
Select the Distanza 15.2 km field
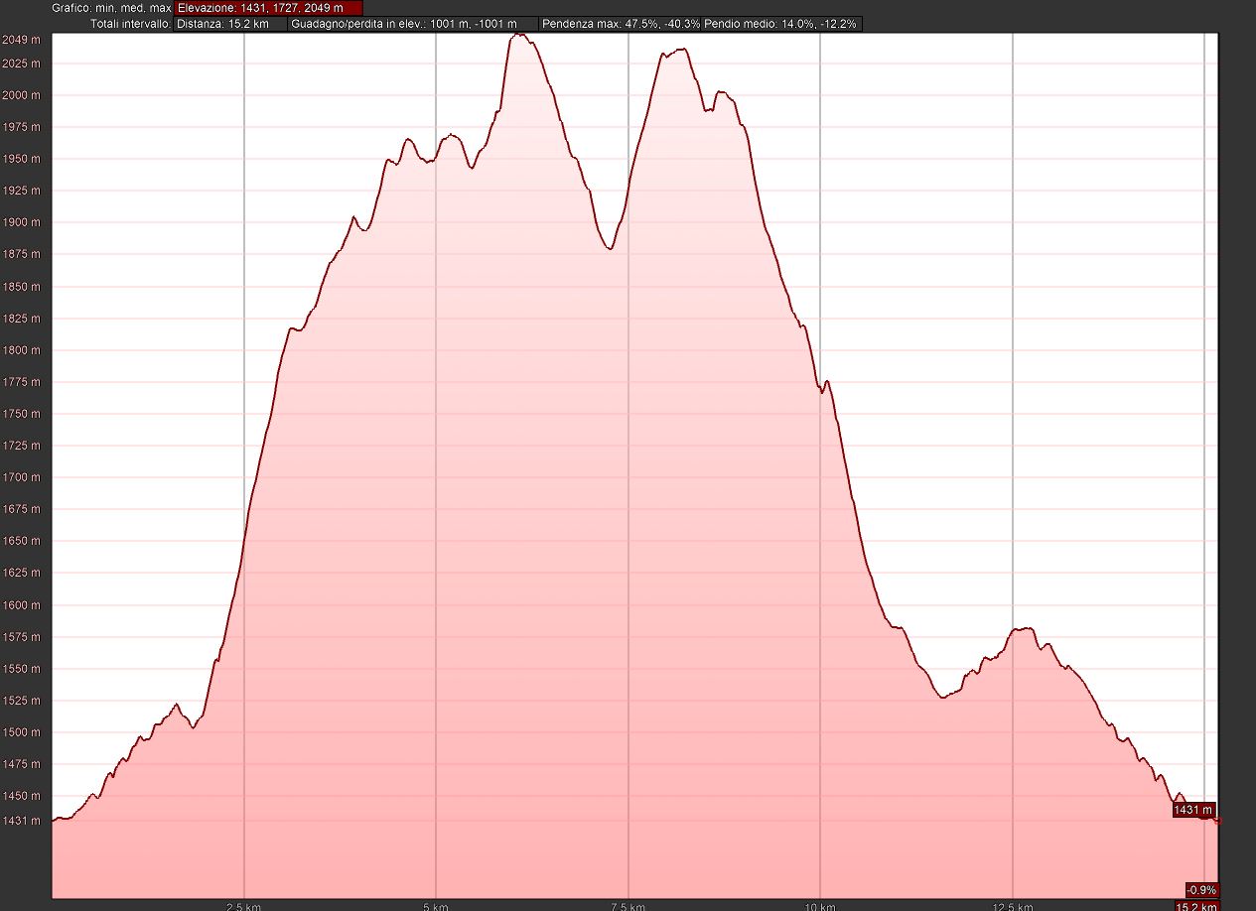tap(230, 24)
